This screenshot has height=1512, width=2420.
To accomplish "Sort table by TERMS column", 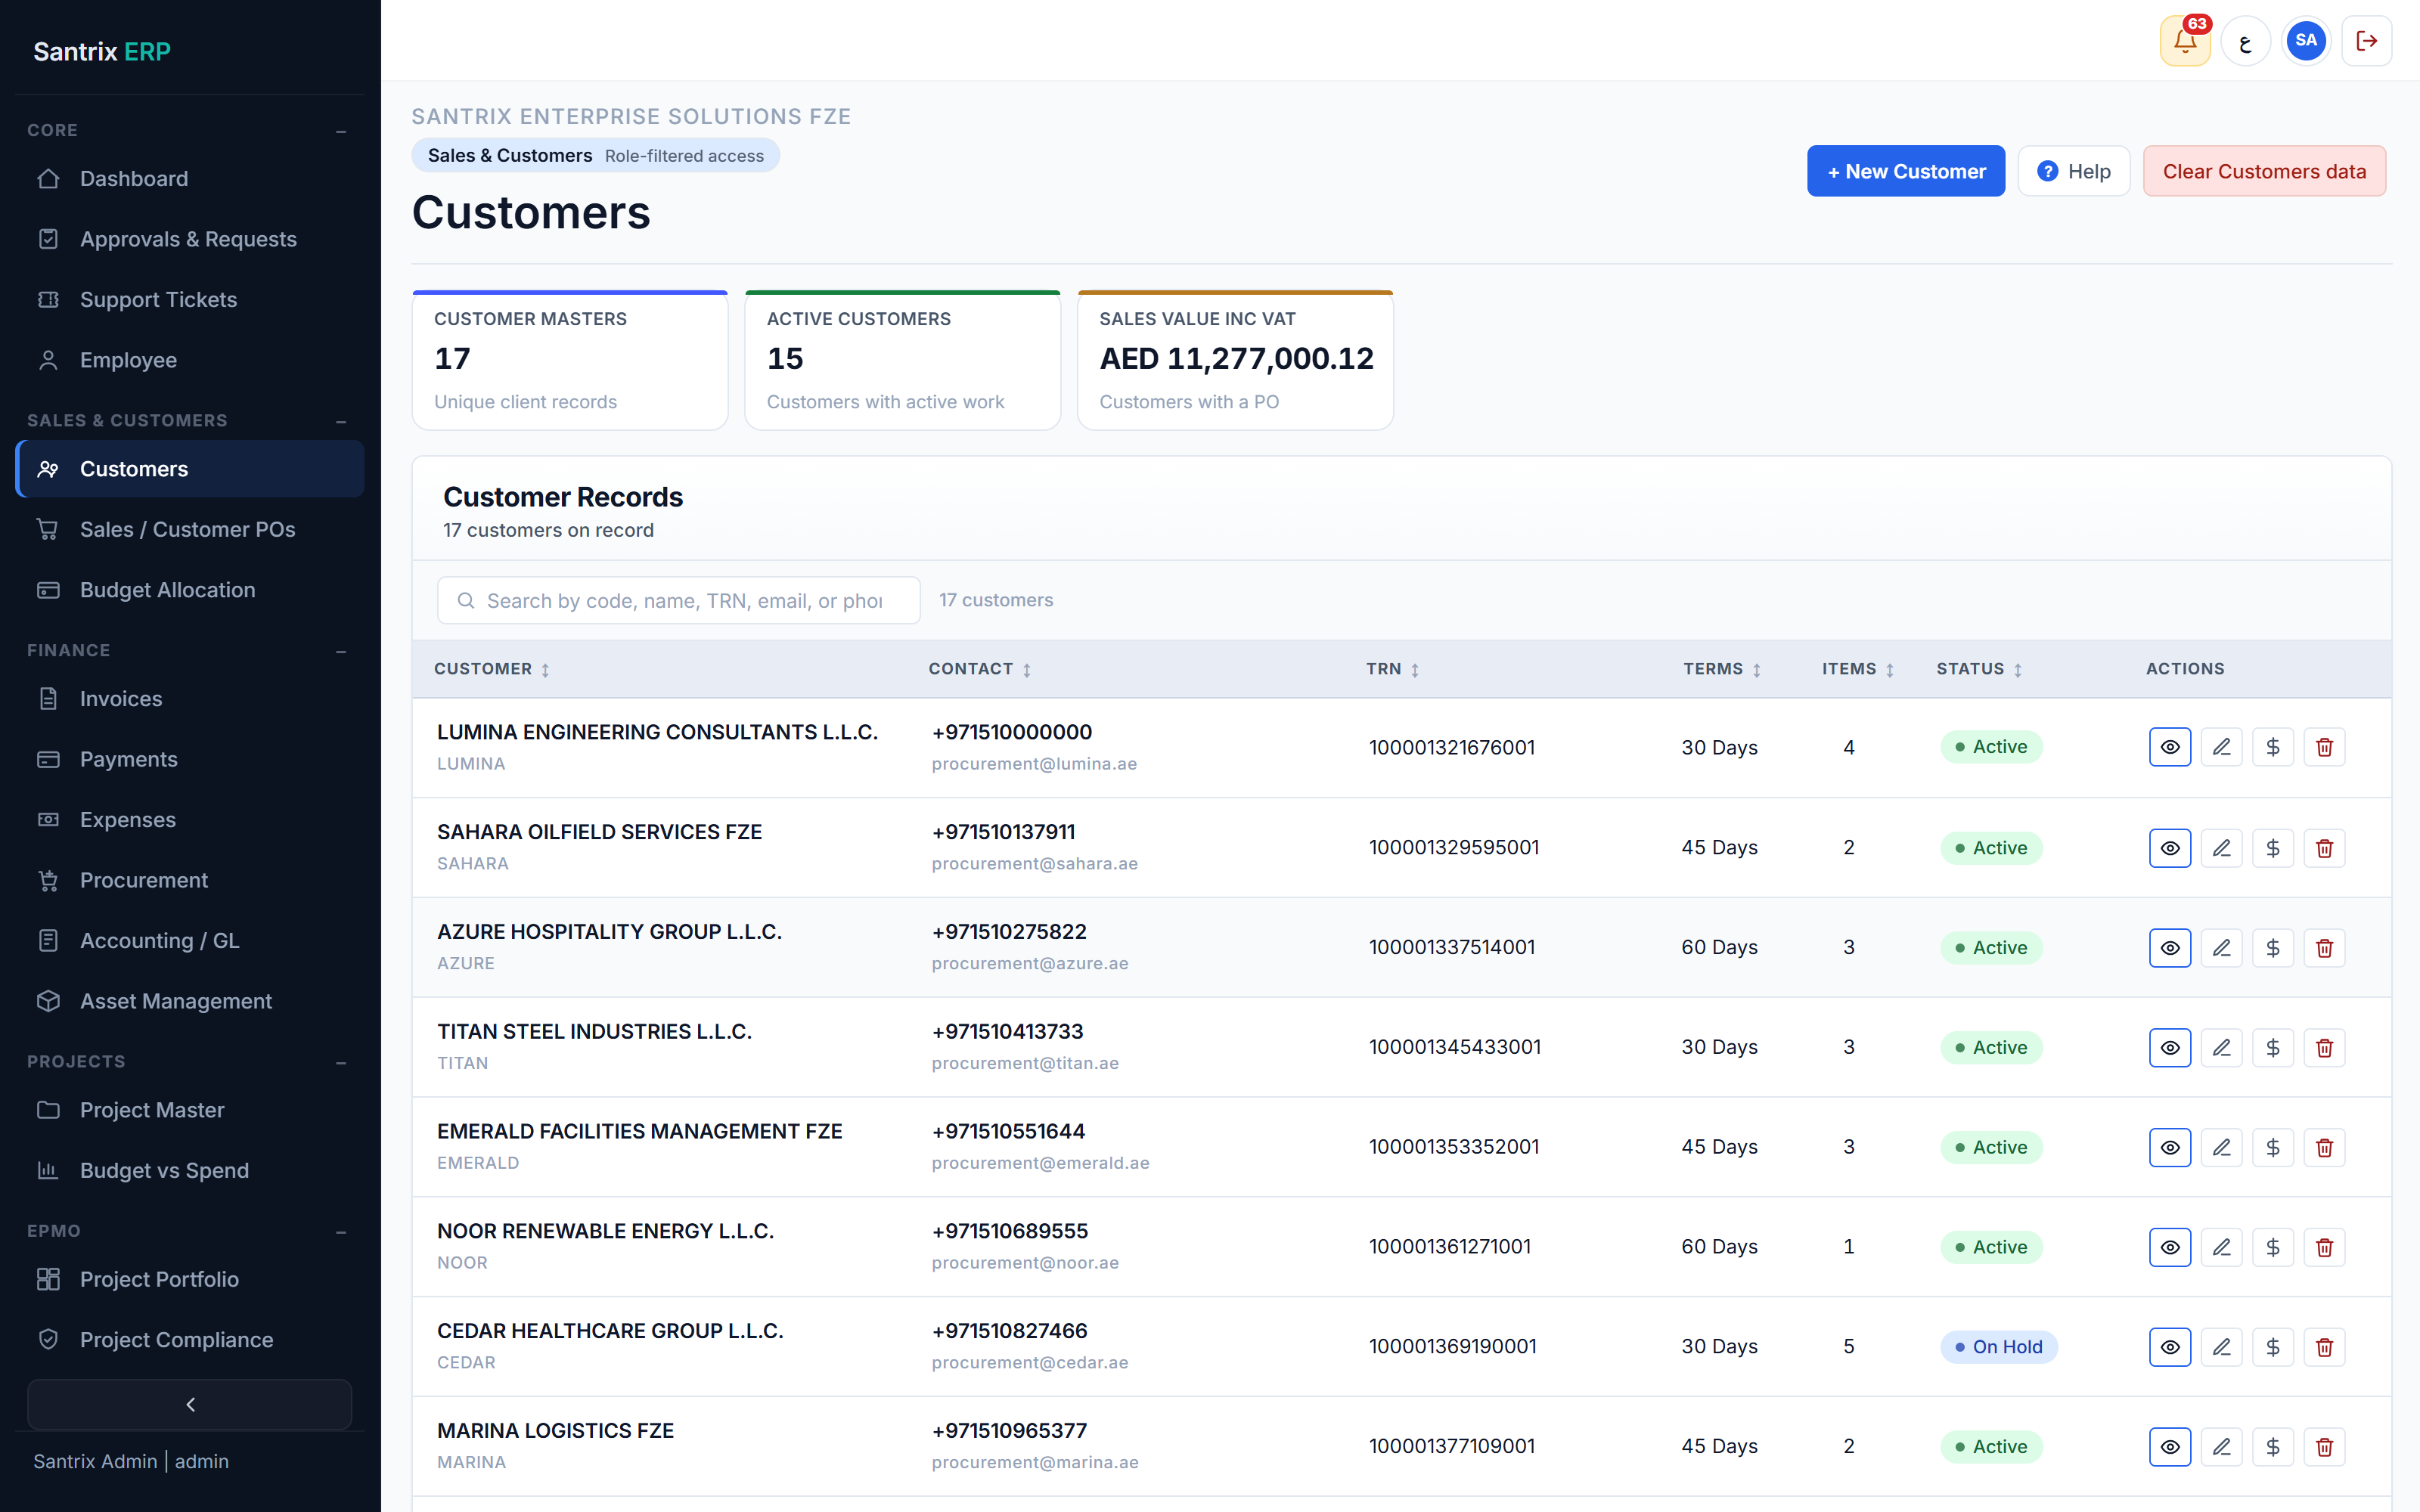I will 1721,669.
